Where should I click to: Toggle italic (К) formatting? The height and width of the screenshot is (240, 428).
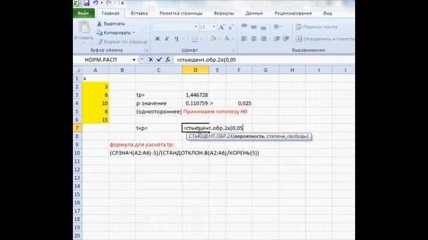pos(167,39)
